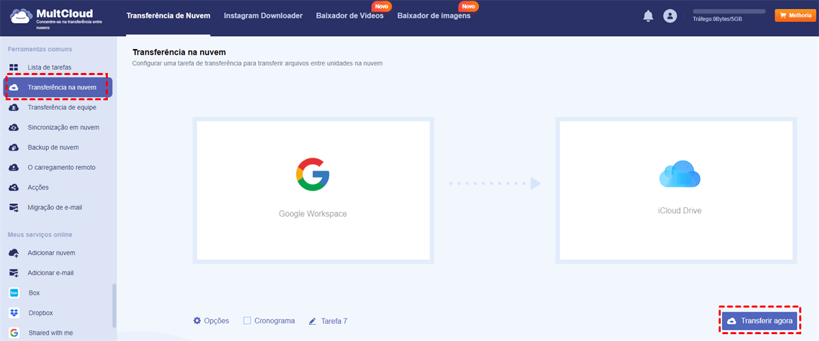Click the Melhoria upgrade button
819x341 pixels.
tap(794, 14)
